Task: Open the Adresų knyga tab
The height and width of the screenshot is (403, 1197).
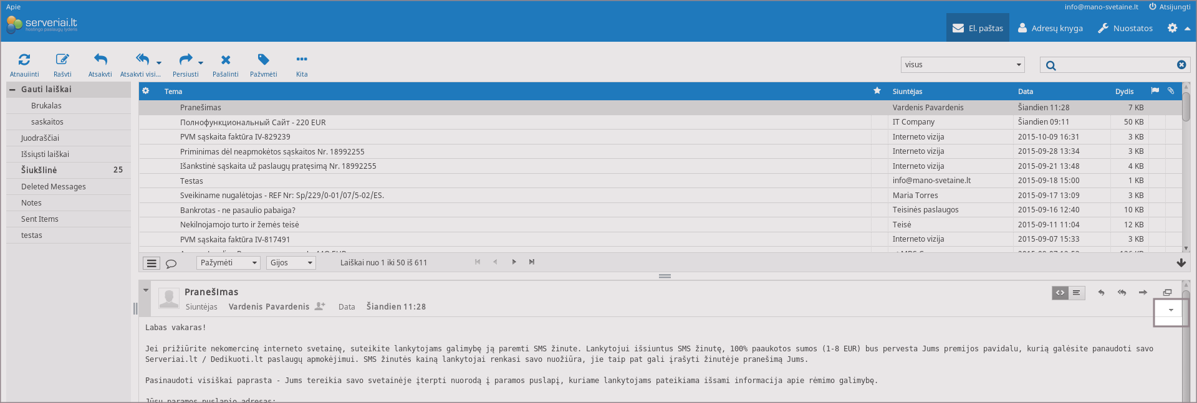Action: (1050, 28)
